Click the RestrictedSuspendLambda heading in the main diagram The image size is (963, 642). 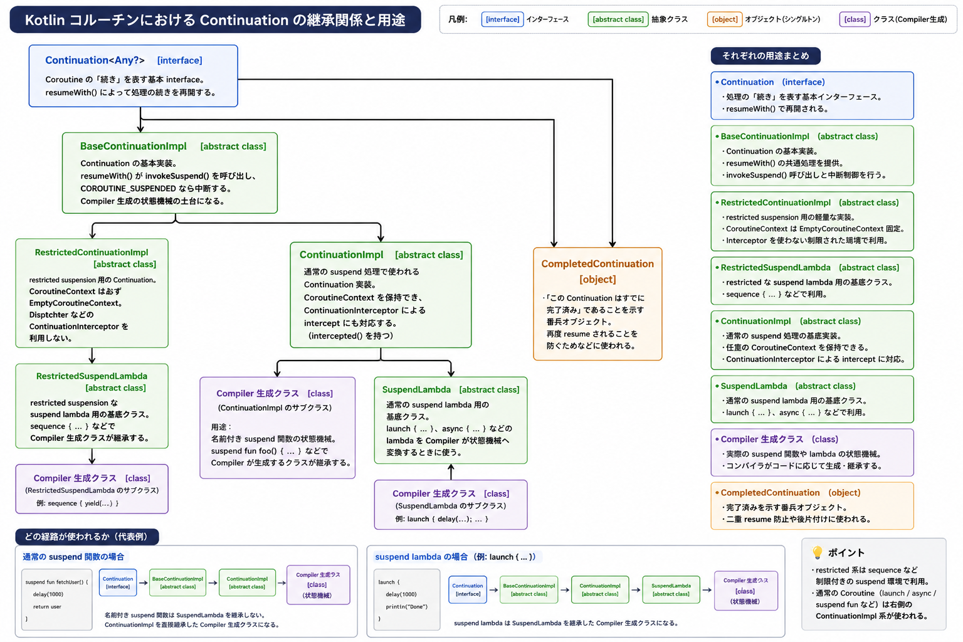pyautogui.click(x=92, y=376)
